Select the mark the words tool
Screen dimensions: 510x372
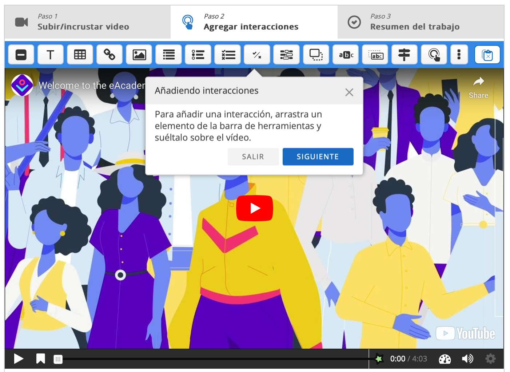[x=346, y=55]
